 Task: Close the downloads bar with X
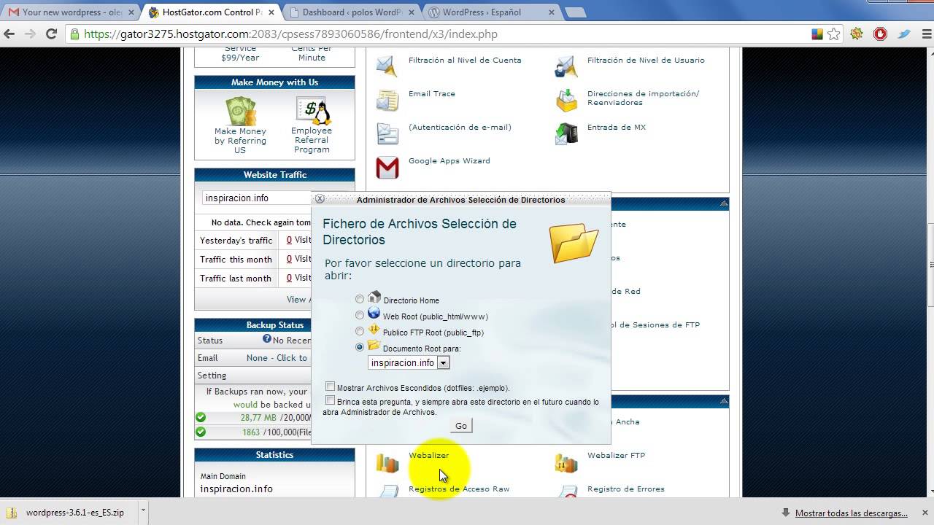(x=924, y=512)
